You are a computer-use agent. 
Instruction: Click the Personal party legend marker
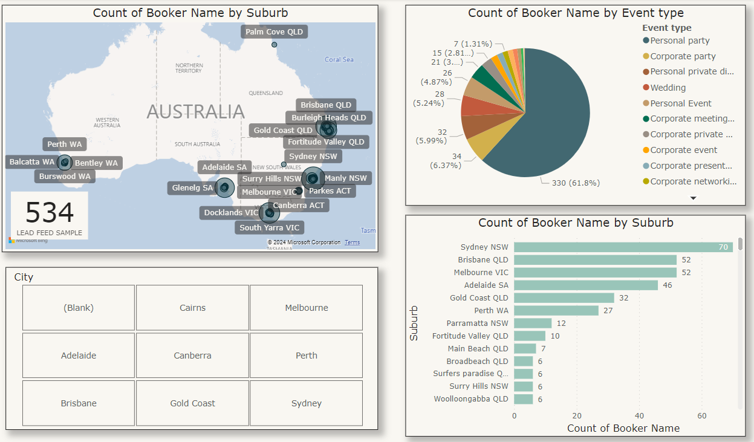pos(646,41)
